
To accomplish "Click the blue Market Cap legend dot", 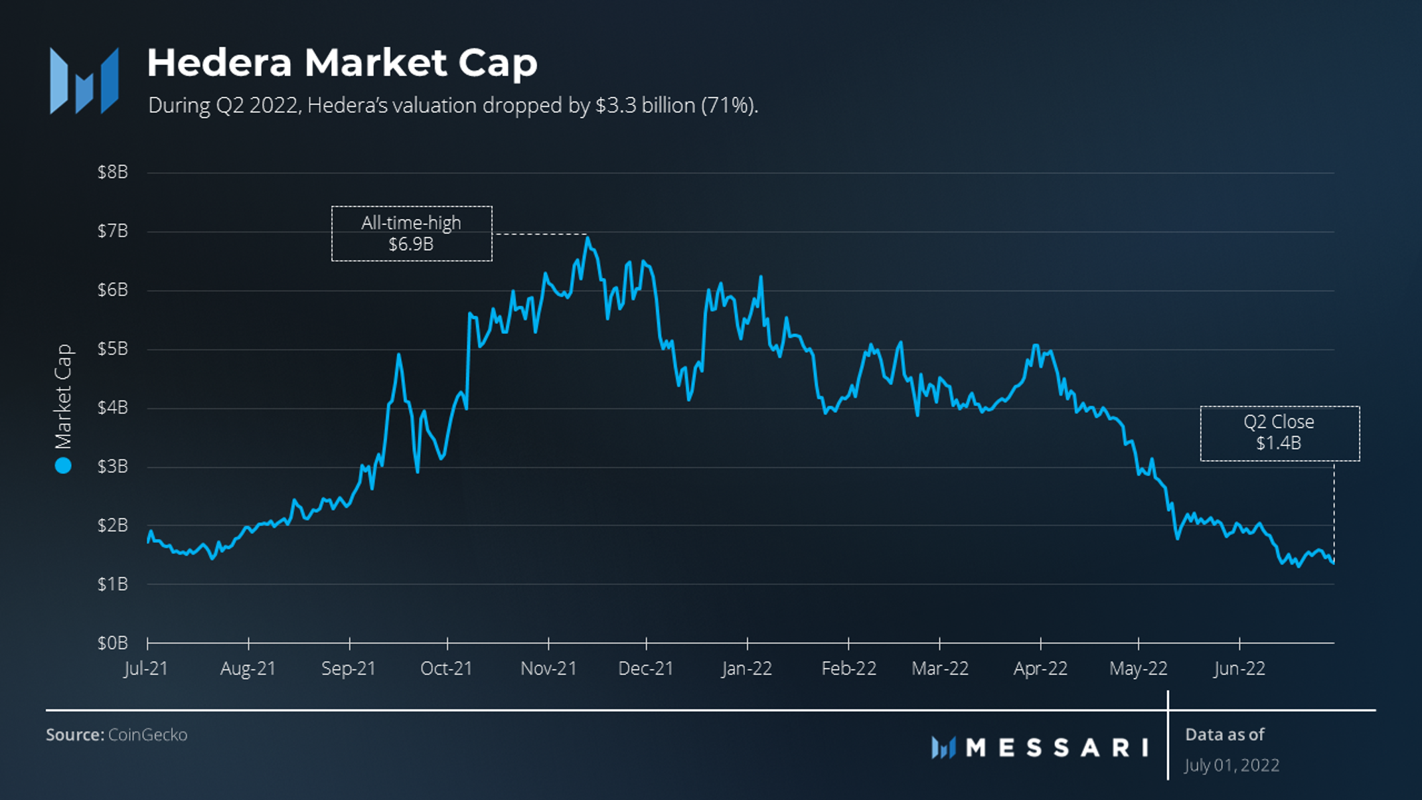I will (63, 466).
